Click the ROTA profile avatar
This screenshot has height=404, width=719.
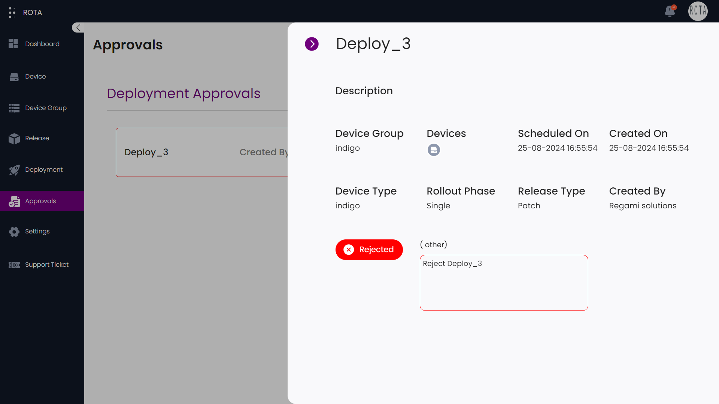coord(698,11)
